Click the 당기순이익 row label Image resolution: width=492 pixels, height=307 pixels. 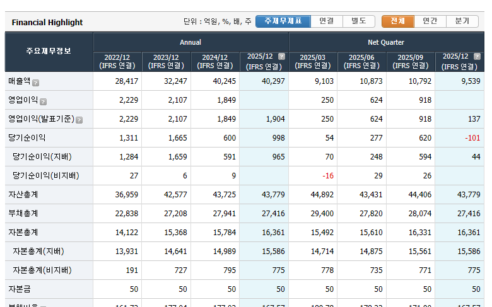click(x=27, y=138)
